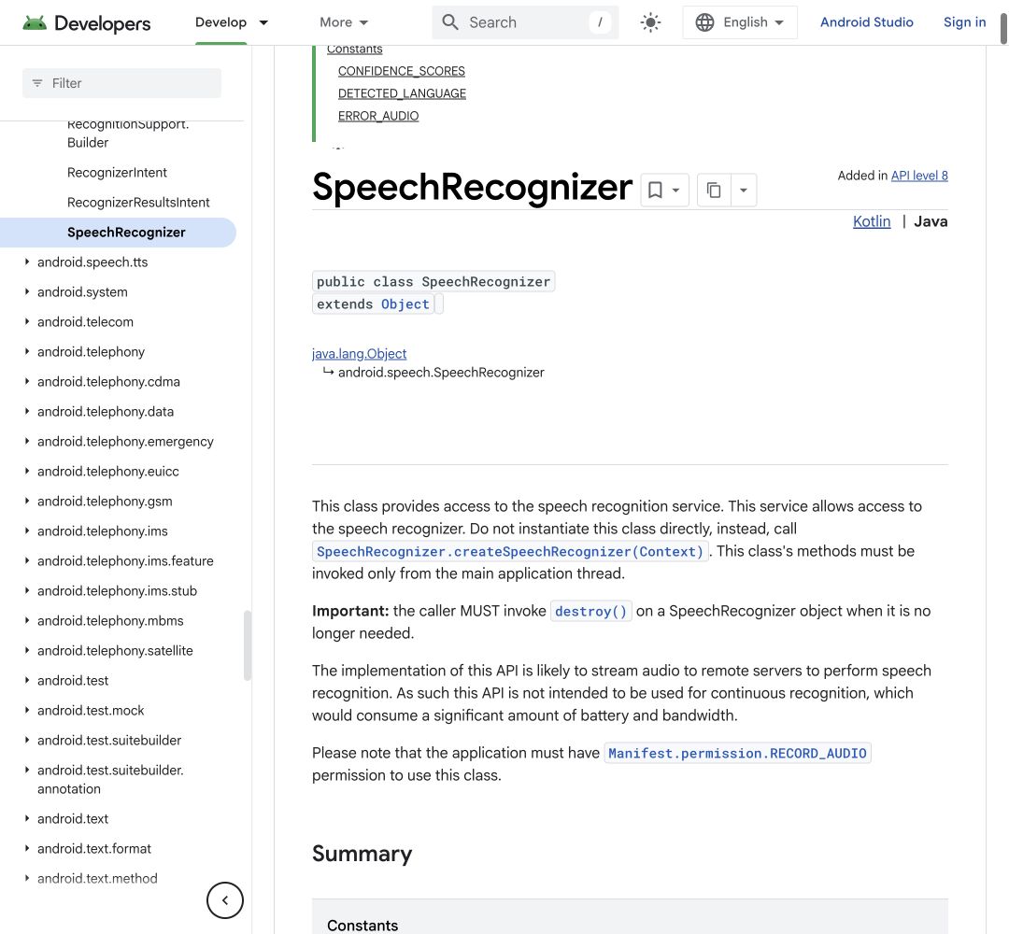Toggle the light/dark theme sun icon

click(650, 22)
